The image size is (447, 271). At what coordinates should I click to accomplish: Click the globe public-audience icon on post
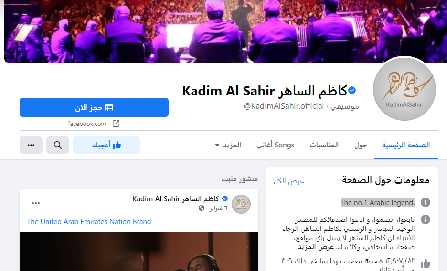pyautogui.click(x=202, y=208)
